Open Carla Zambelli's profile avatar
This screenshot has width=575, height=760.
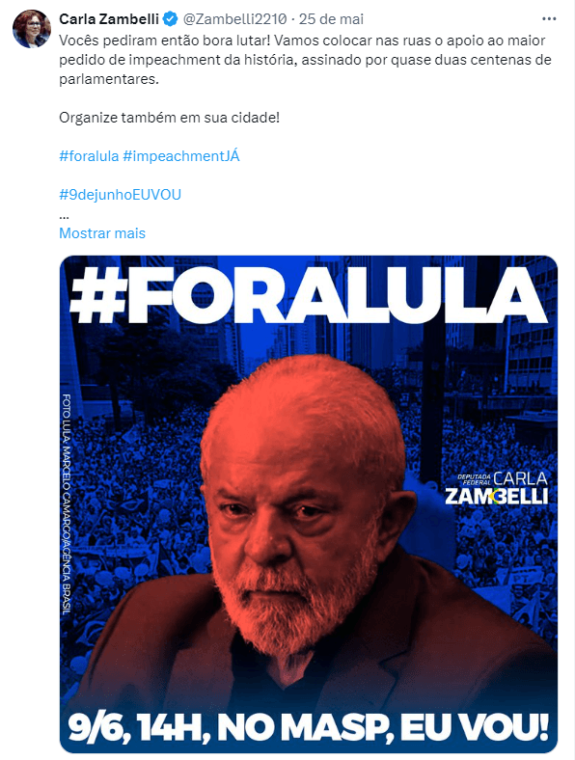click(x=32, y=29)
